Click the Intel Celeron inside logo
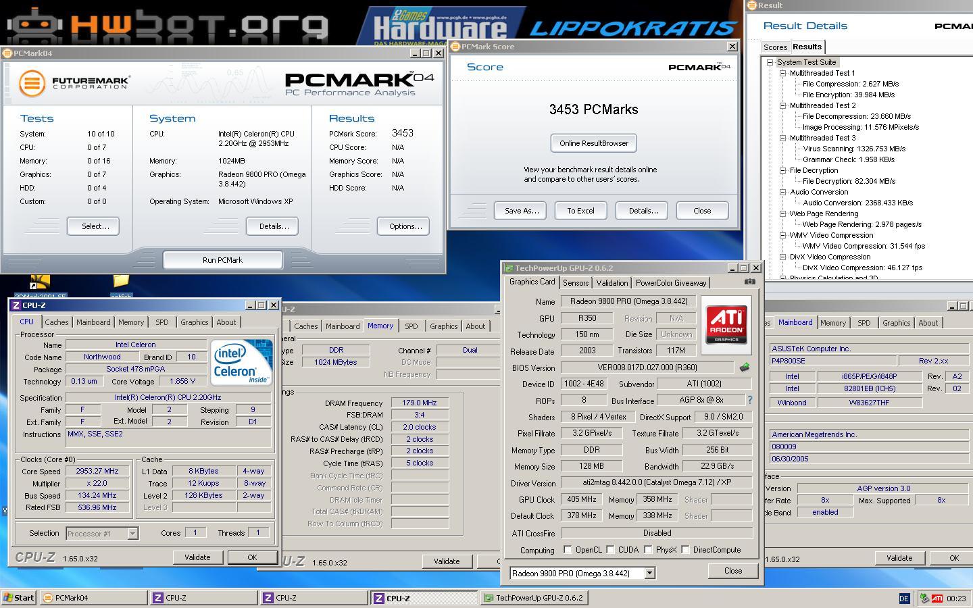 click(x=242, y=363)
